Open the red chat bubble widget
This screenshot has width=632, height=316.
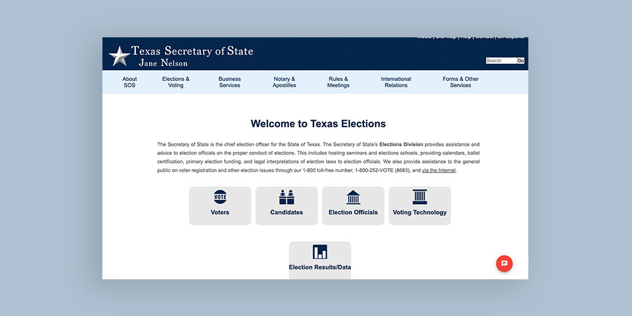pos(504,264)
